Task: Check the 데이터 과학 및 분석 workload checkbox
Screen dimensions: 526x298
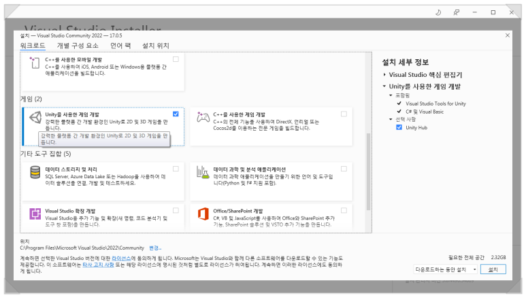Action: point(344,169)
